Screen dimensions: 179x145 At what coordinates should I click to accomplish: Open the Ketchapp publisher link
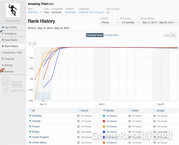click(70, 12)
